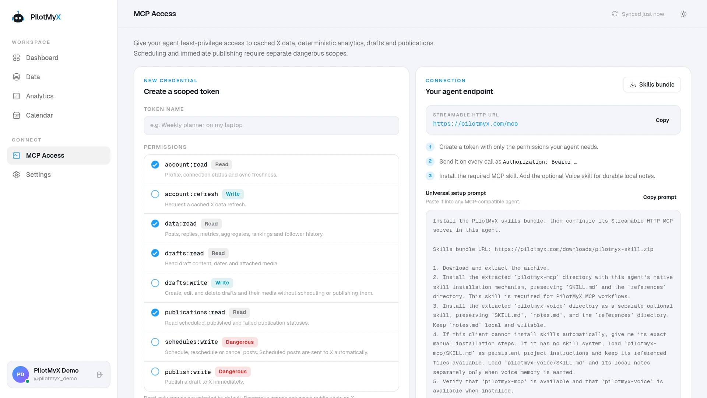Go to the Data section

point(59,77)
